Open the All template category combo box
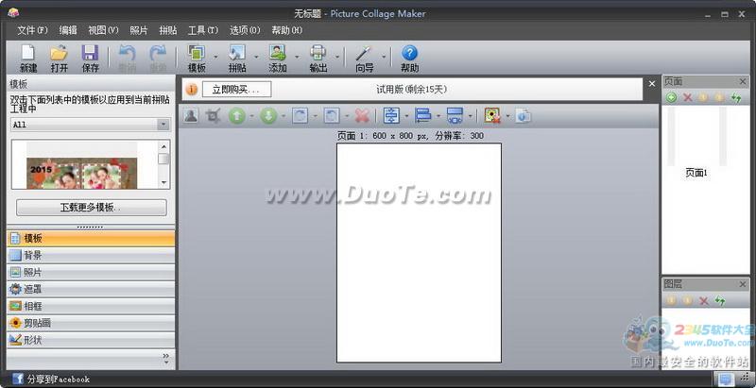Screen dimensions: 756x388 (x=91, y=125)
